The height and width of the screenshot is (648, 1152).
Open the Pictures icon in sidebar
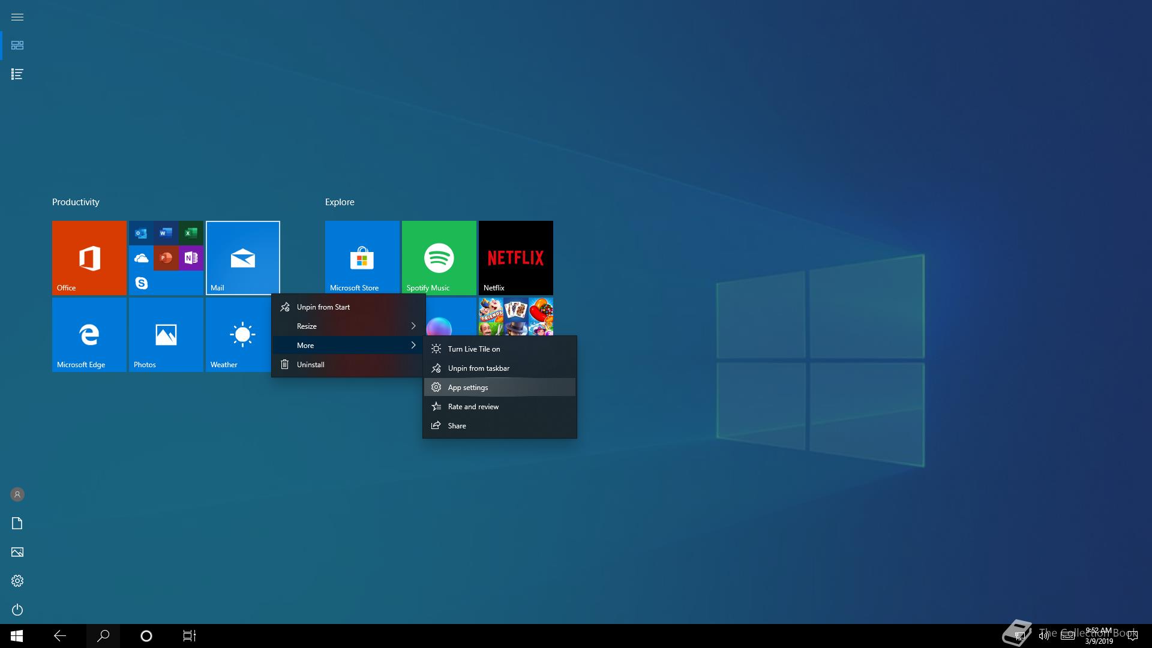17,552
